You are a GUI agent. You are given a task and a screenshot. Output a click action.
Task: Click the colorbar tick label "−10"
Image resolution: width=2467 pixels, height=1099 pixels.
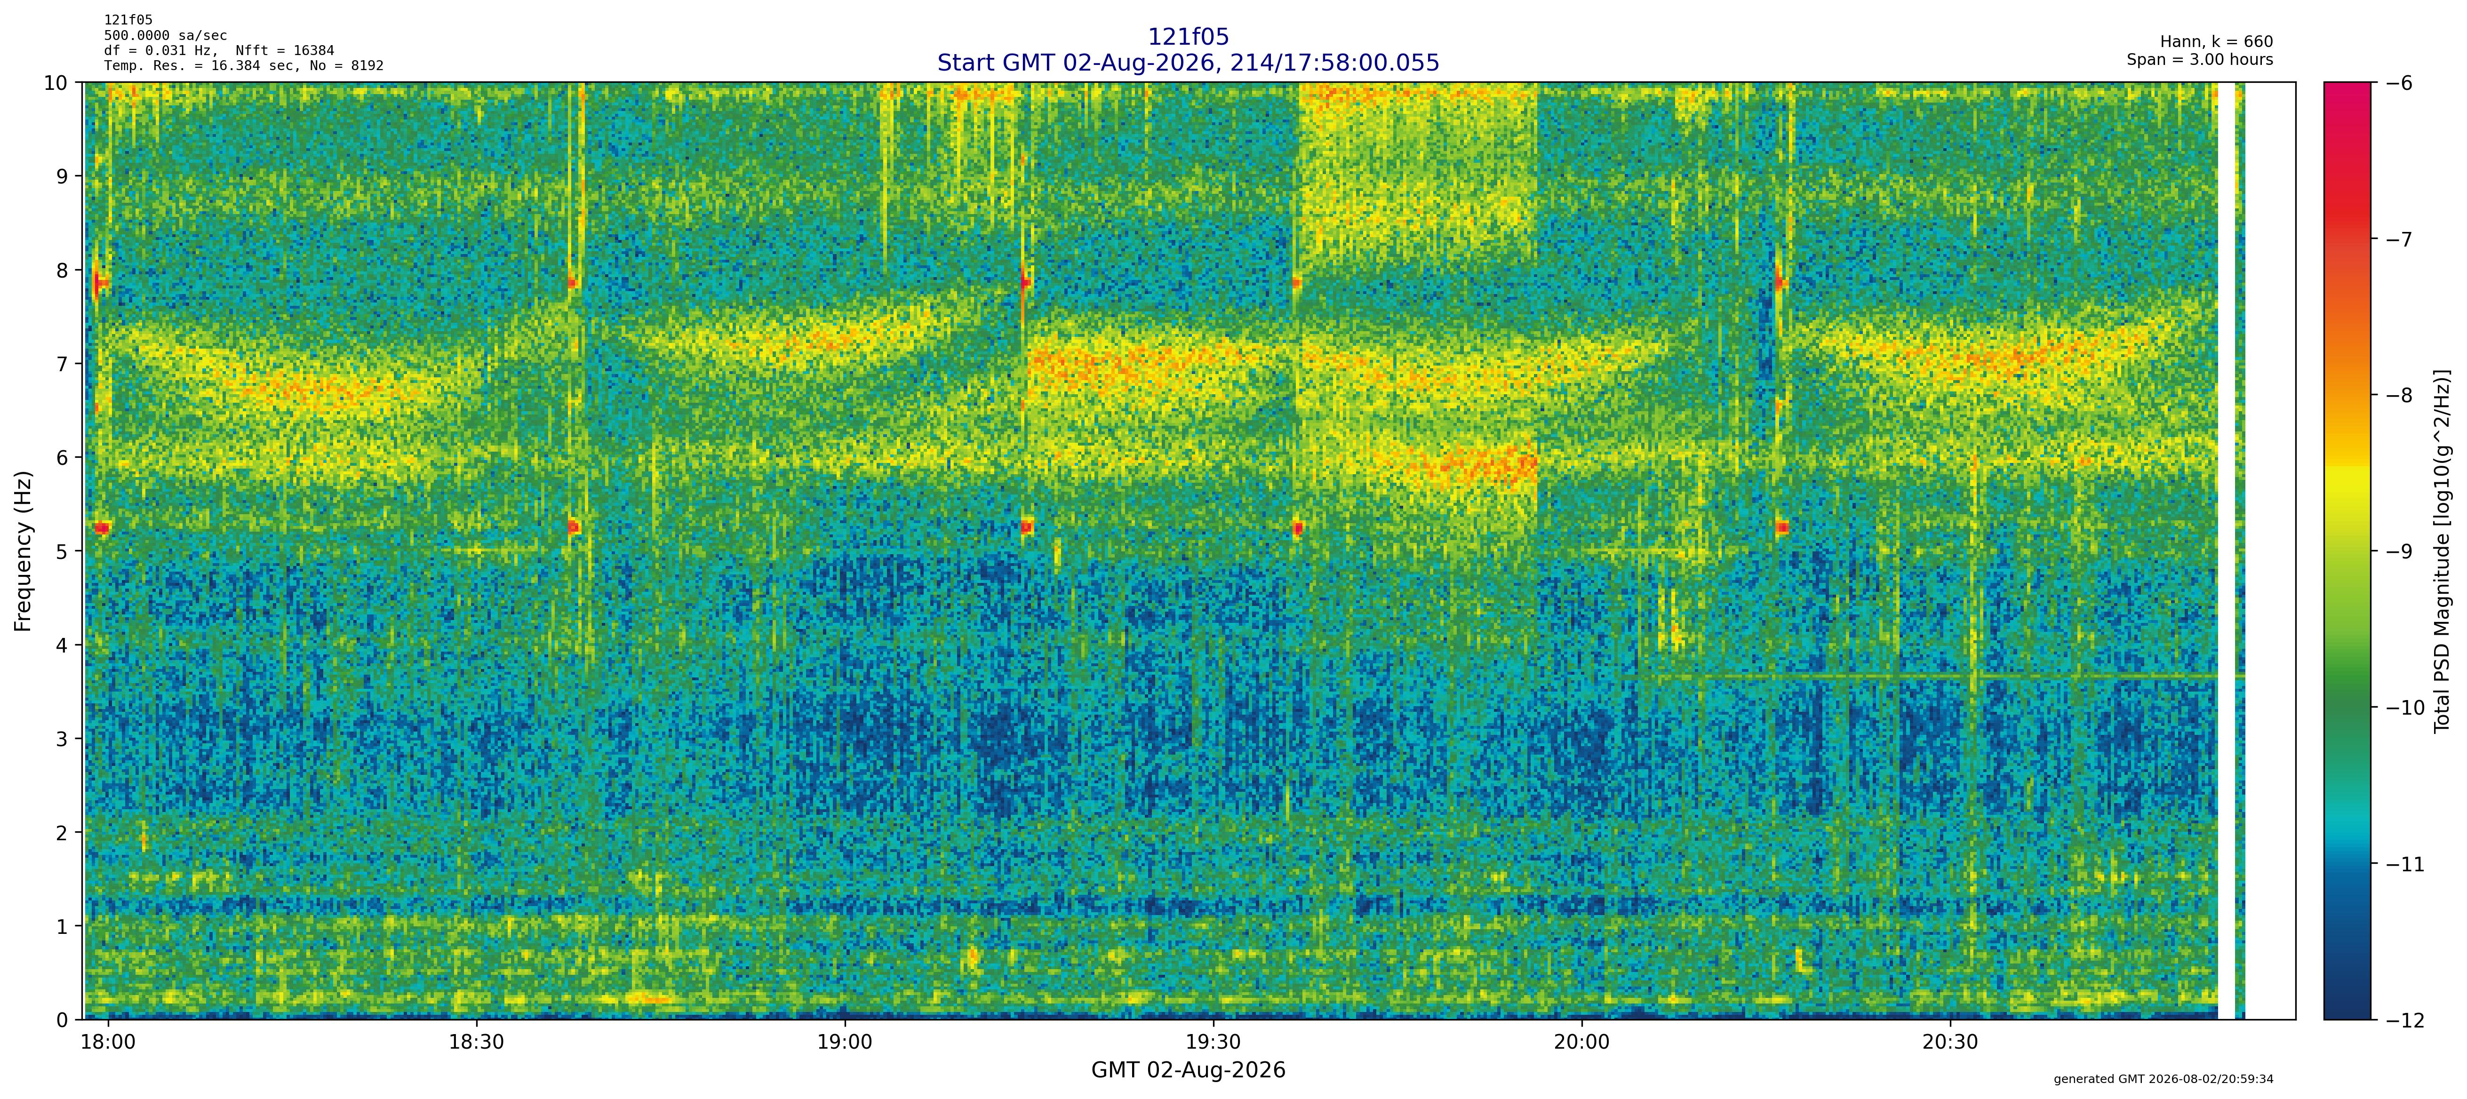point(2404,708)
